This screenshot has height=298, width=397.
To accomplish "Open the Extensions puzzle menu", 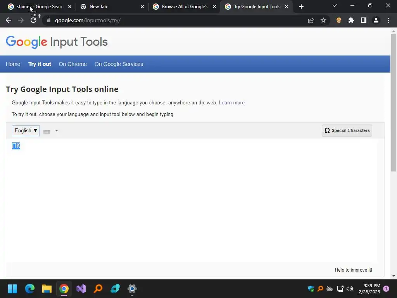I will [x=351, y=20].
